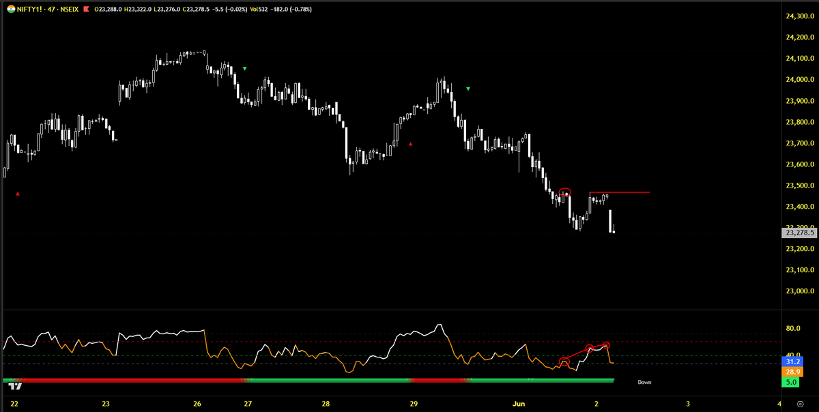Click date 3 on the time axis
The image size is (819, 412).
click(x=688, y=404)
